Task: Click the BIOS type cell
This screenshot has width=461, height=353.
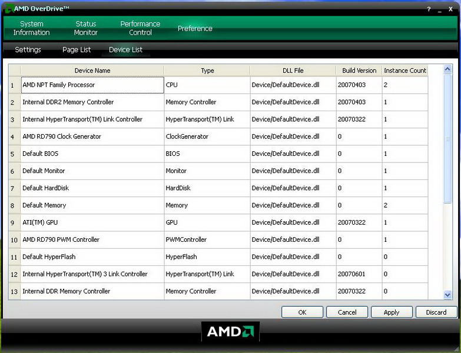Action: (207, 154)
